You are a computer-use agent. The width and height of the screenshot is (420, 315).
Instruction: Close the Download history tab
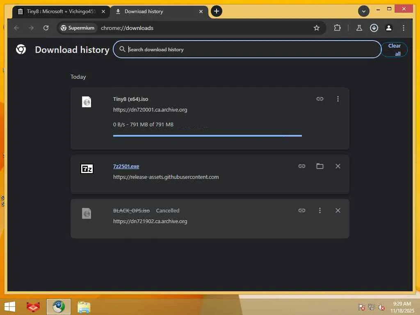201,11
